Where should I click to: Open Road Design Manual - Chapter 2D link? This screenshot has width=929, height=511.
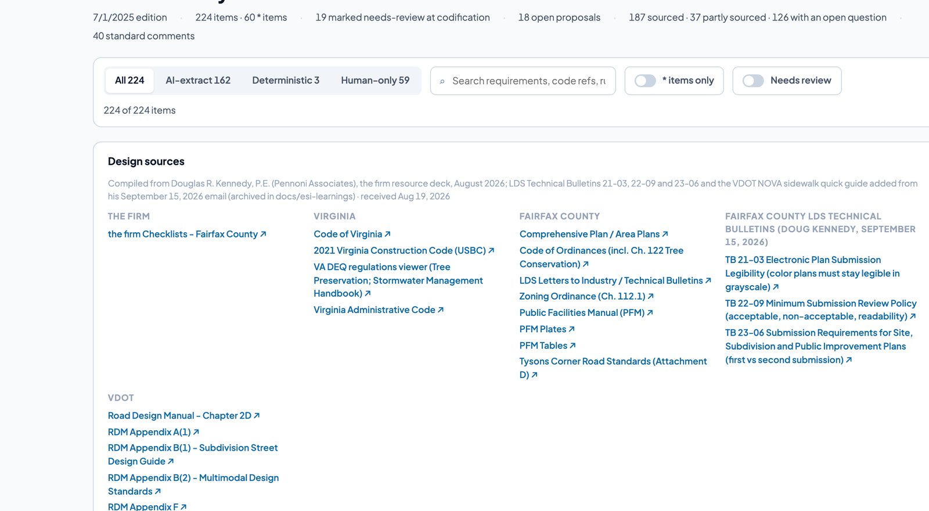coord(183,416)
